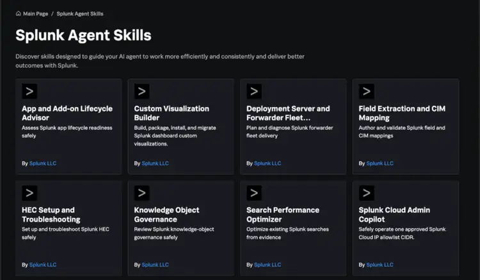
Task: Click the 'Discover skills designed to guide' intro text
Action: [160, 61]
